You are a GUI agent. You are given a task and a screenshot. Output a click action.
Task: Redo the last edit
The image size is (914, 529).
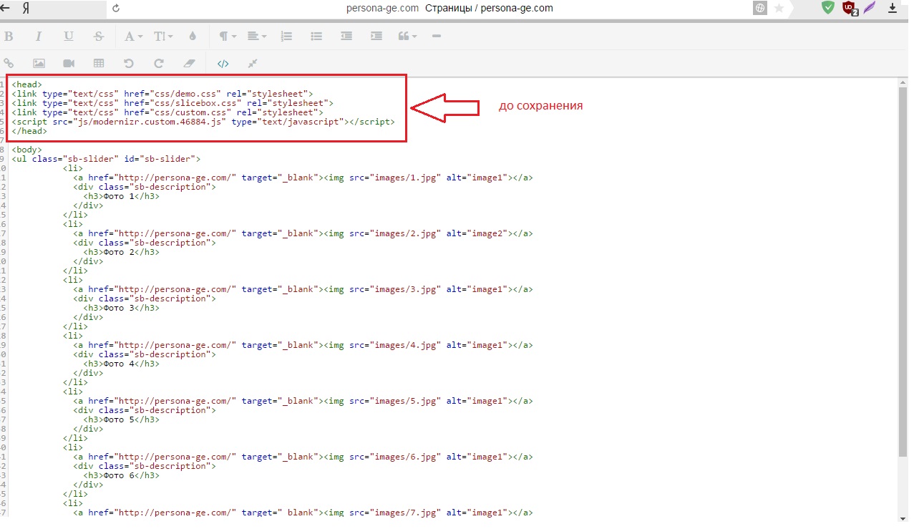(x=159, y=64)
